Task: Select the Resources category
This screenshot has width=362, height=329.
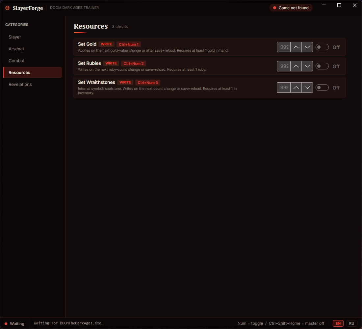Action: (33, 72)
